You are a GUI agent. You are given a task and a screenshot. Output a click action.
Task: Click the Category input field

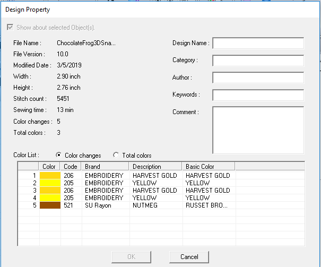tap(258, 61)
